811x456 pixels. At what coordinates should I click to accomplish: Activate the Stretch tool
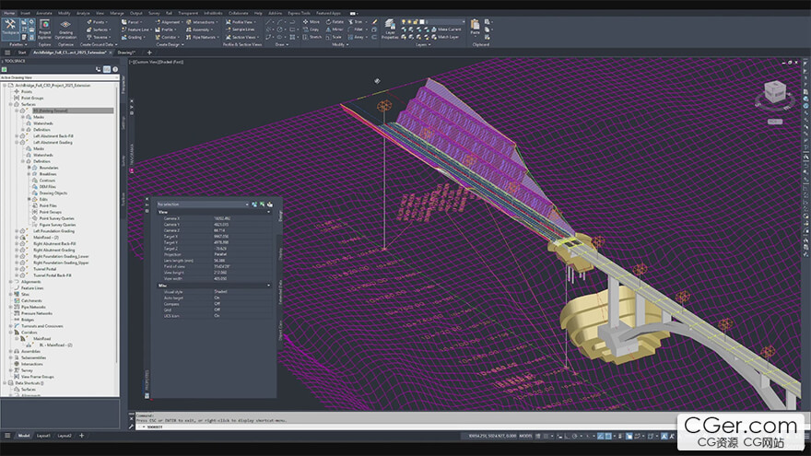point(312,37)
